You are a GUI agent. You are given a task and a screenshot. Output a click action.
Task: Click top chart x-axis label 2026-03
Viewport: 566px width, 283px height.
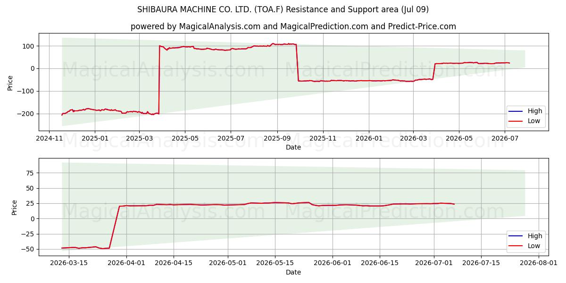413,139
